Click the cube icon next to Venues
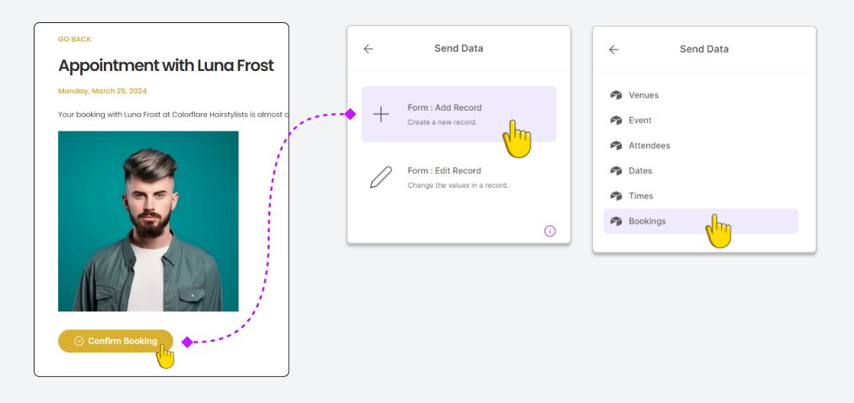The height and width of the screenshot is (403, 854). click(x=616, y=95)
